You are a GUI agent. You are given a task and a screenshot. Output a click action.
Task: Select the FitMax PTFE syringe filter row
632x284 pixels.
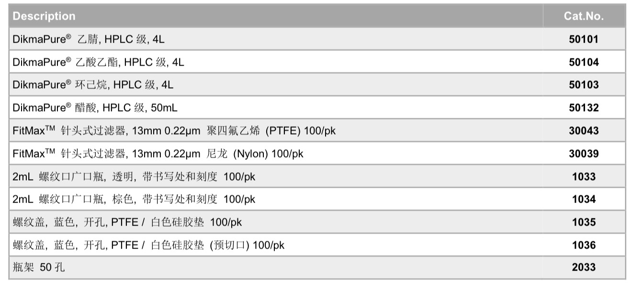[x=174, y=131]
